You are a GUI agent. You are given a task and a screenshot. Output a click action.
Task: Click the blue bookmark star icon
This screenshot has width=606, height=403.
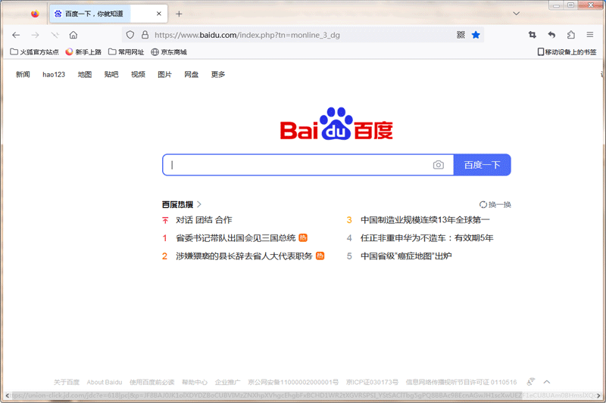tap(476, 35)
